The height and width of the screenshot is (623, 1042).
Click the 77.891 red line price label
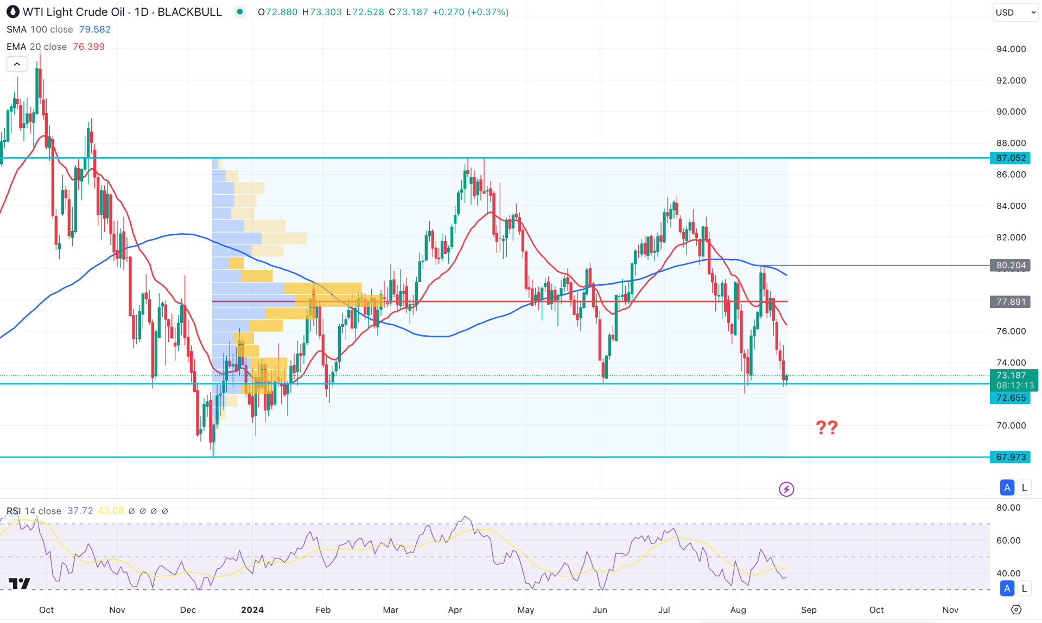tap(1011, 301)
